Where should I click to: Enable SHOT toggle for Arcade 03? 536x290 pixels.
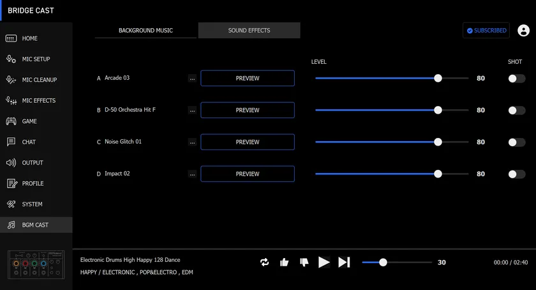(516, 79)
